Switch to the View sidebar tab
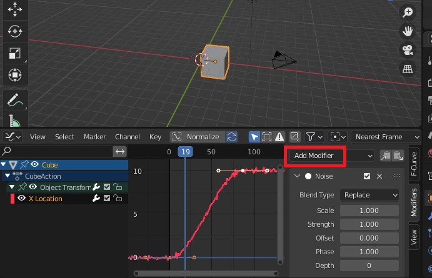This screenshot has height=278, width=432. point(414,237)
